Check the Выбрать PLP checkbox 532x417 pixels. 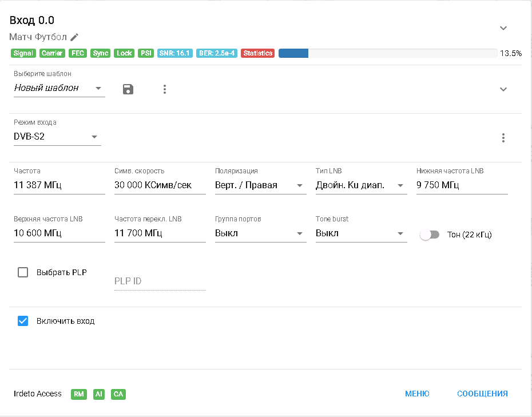tap(23, 272)
